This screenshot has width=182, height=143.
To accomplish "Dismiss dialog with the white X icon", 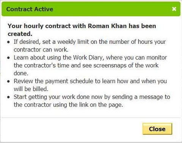I will (x=174, y=9).
